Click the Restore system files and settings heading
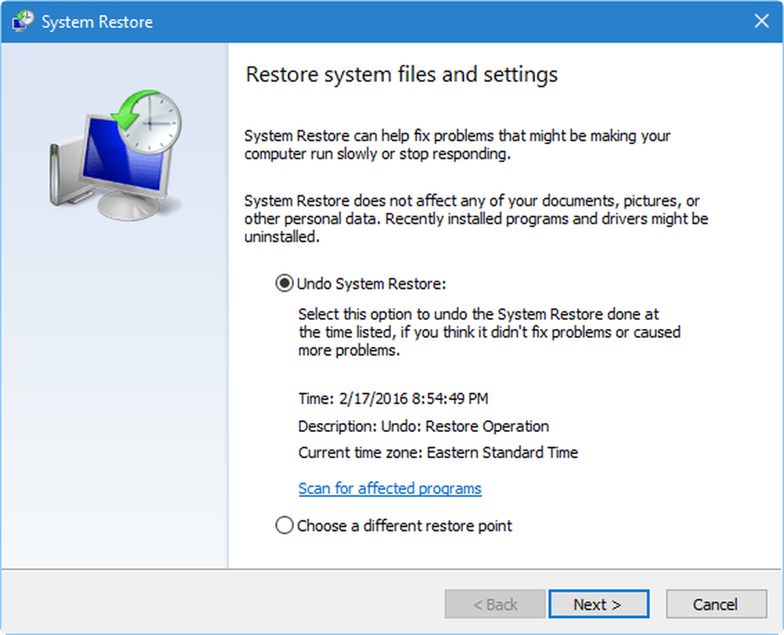Viewport: 784px width, 635px height. pos(401,74)
